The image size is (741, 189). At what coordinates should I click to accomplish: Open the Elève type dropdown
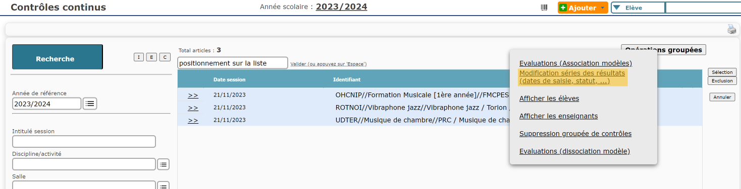click(x=638, y=8)
